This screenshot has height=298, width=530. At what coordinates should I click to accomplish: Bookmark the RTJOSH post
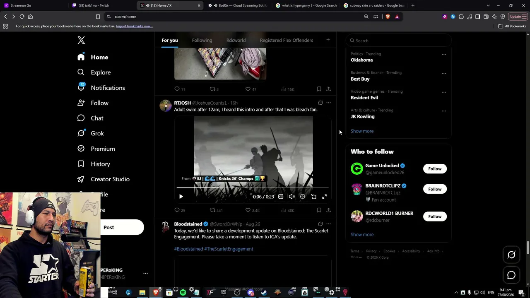tap(319, 210)
